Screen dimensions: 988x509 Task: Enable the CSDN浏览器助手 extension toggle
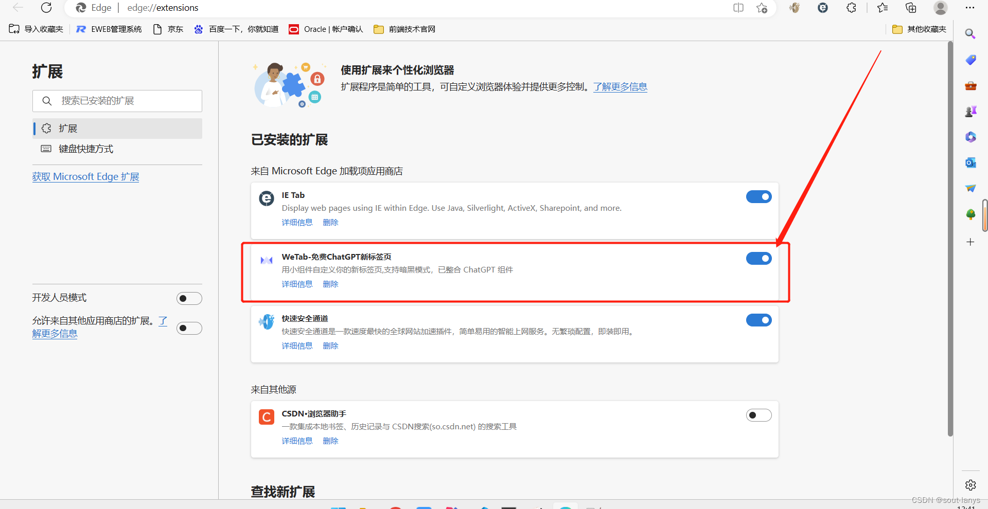pos(759,415)
